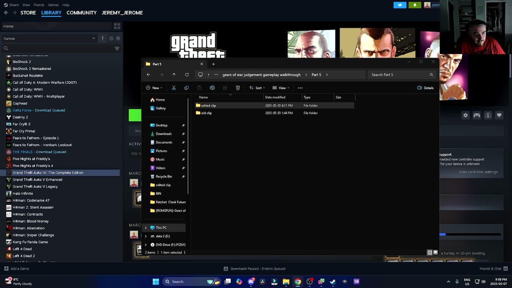Open Steam from the taskbar
The height and width of the screenshot is (288, 512).
pyautogui.click(x=333, y=282)
